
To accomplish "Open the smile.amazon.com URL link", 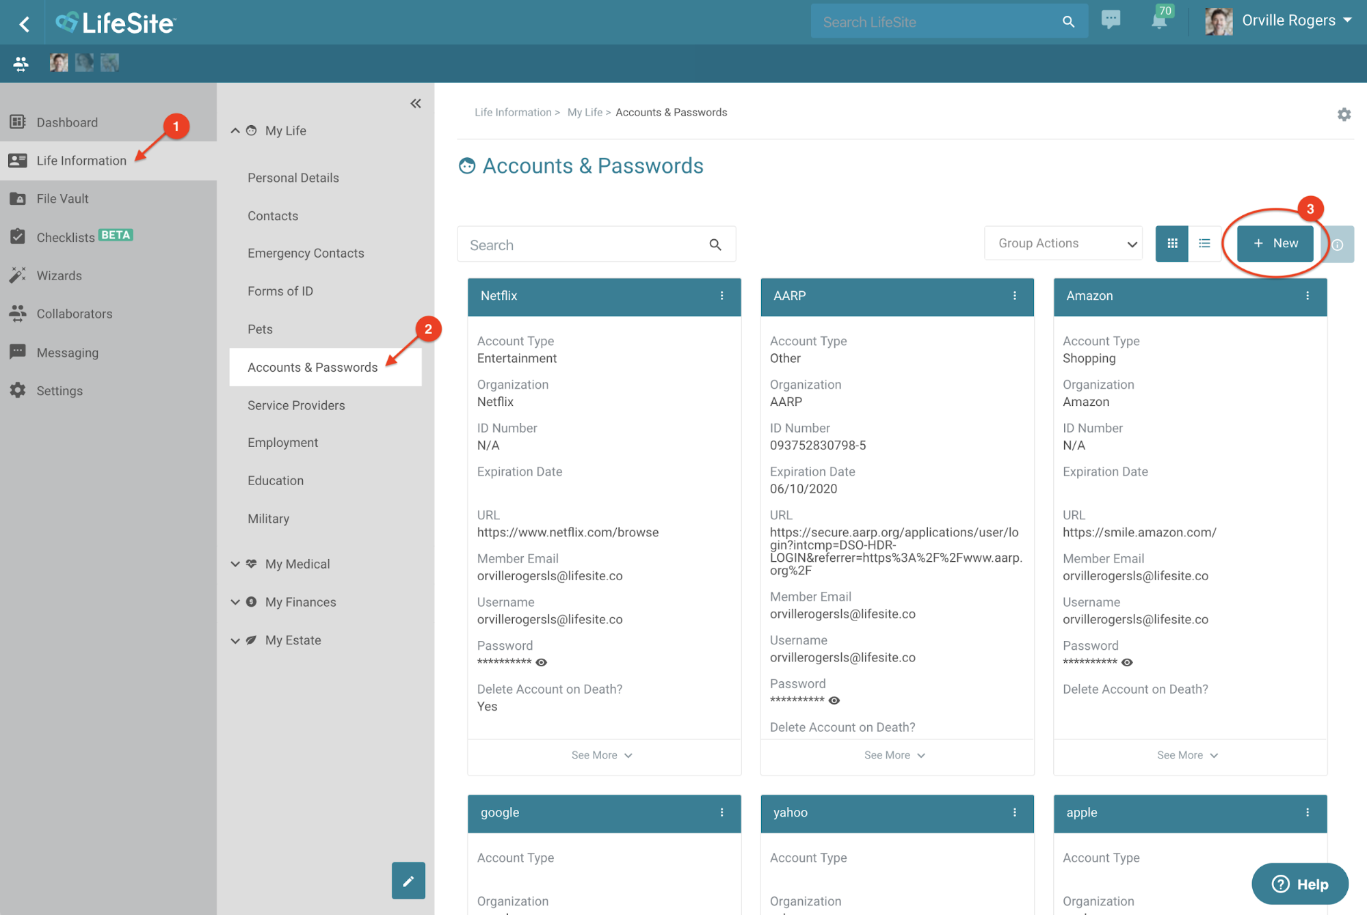I will coord(1139,532).
